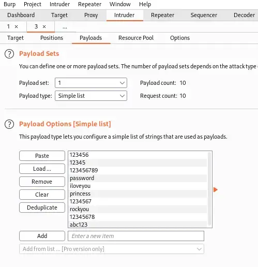
Task: Switch to Decoder tab
Action: [x=244, y=15]
